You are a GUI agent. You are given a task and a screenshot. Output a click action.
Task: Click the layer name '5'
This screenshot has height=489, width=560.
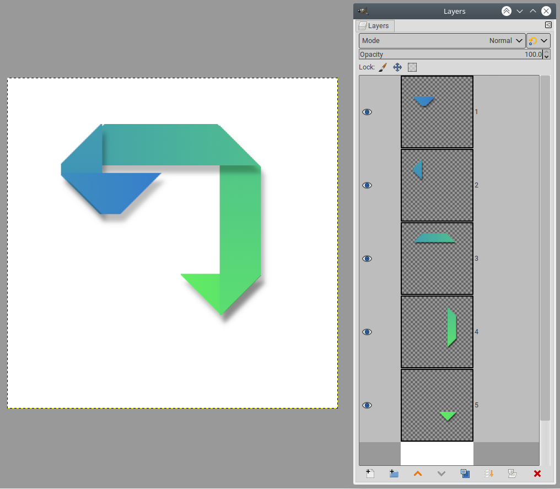476,405
